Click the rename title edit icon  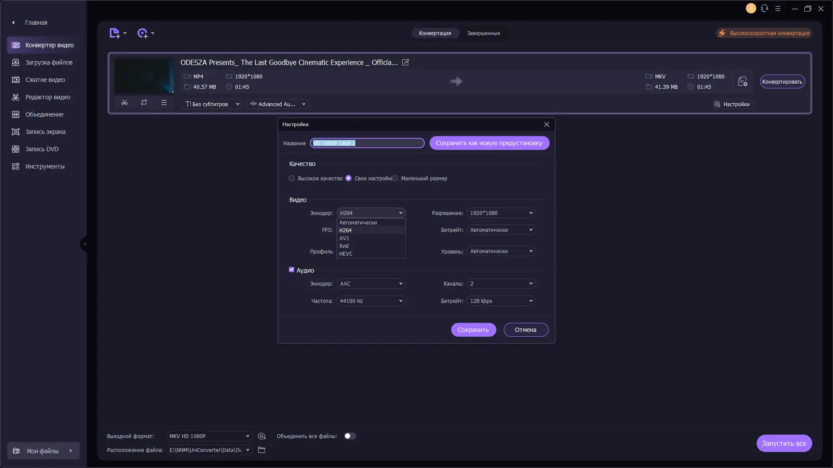tap(406, 62)
